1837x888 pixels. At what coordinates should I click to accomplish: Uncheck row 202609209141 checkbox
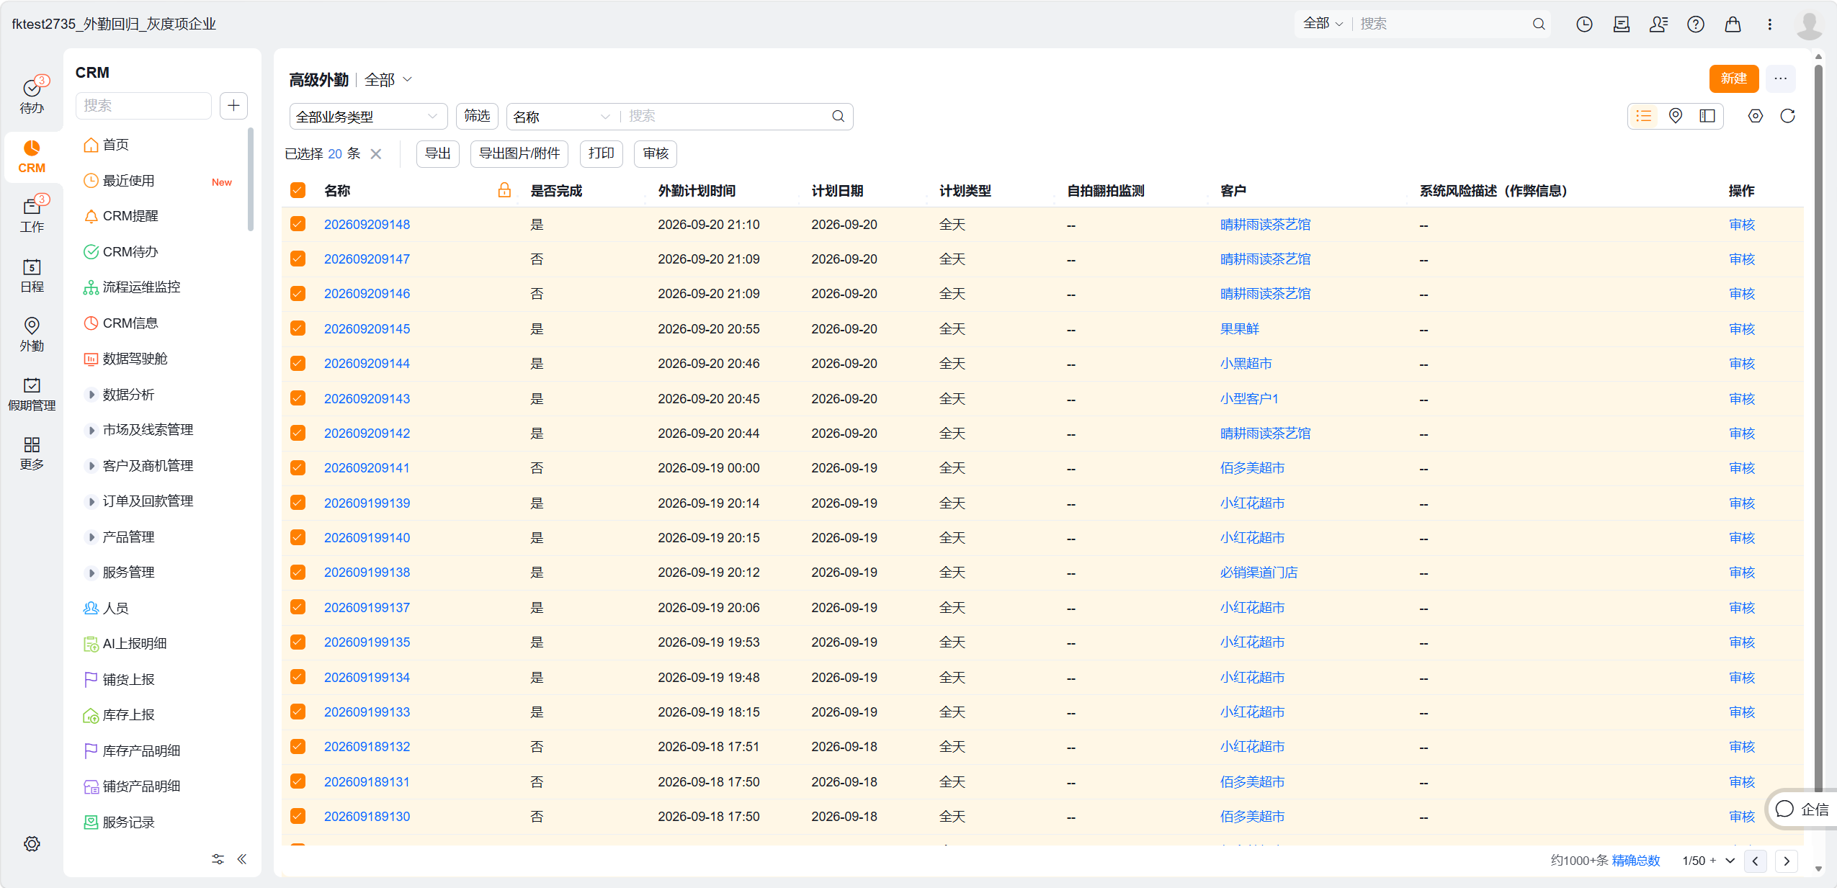298,468
